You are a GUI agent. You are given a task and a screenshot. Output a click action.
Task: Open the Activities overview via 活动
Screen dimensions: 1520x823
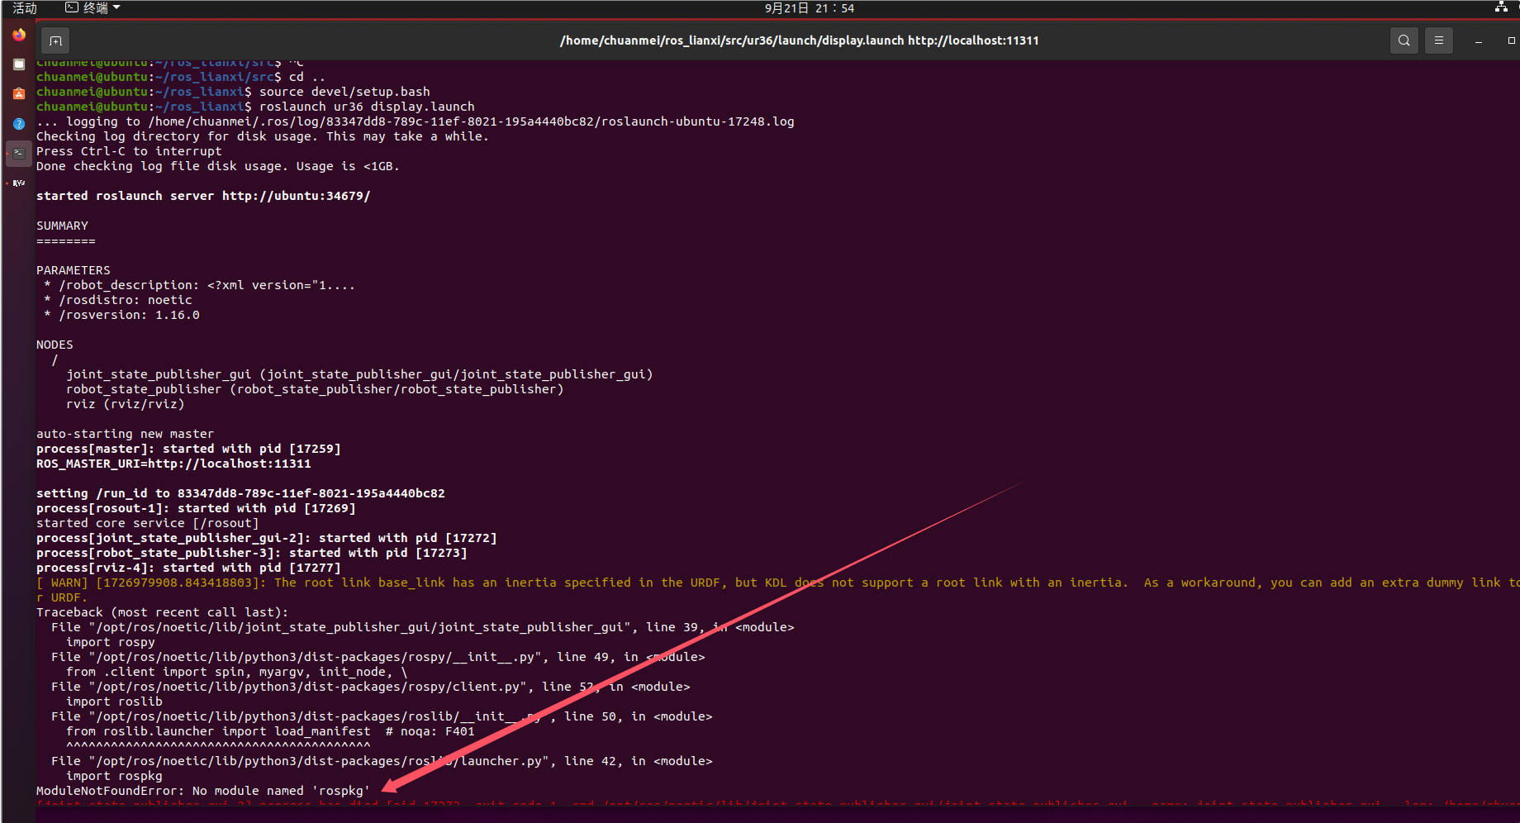click(24, 8)
